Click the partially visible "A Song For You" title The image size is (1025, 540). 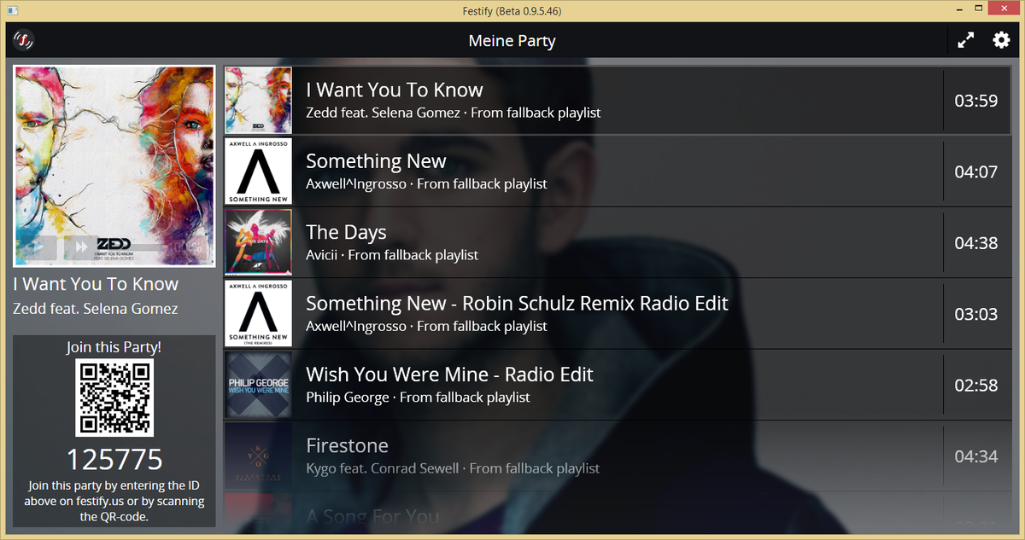pyautogui.click(x=372, y=516)
